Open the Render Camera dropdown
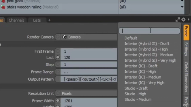The width and height of the screenshot is (191, 107). [x=89, y=37]
